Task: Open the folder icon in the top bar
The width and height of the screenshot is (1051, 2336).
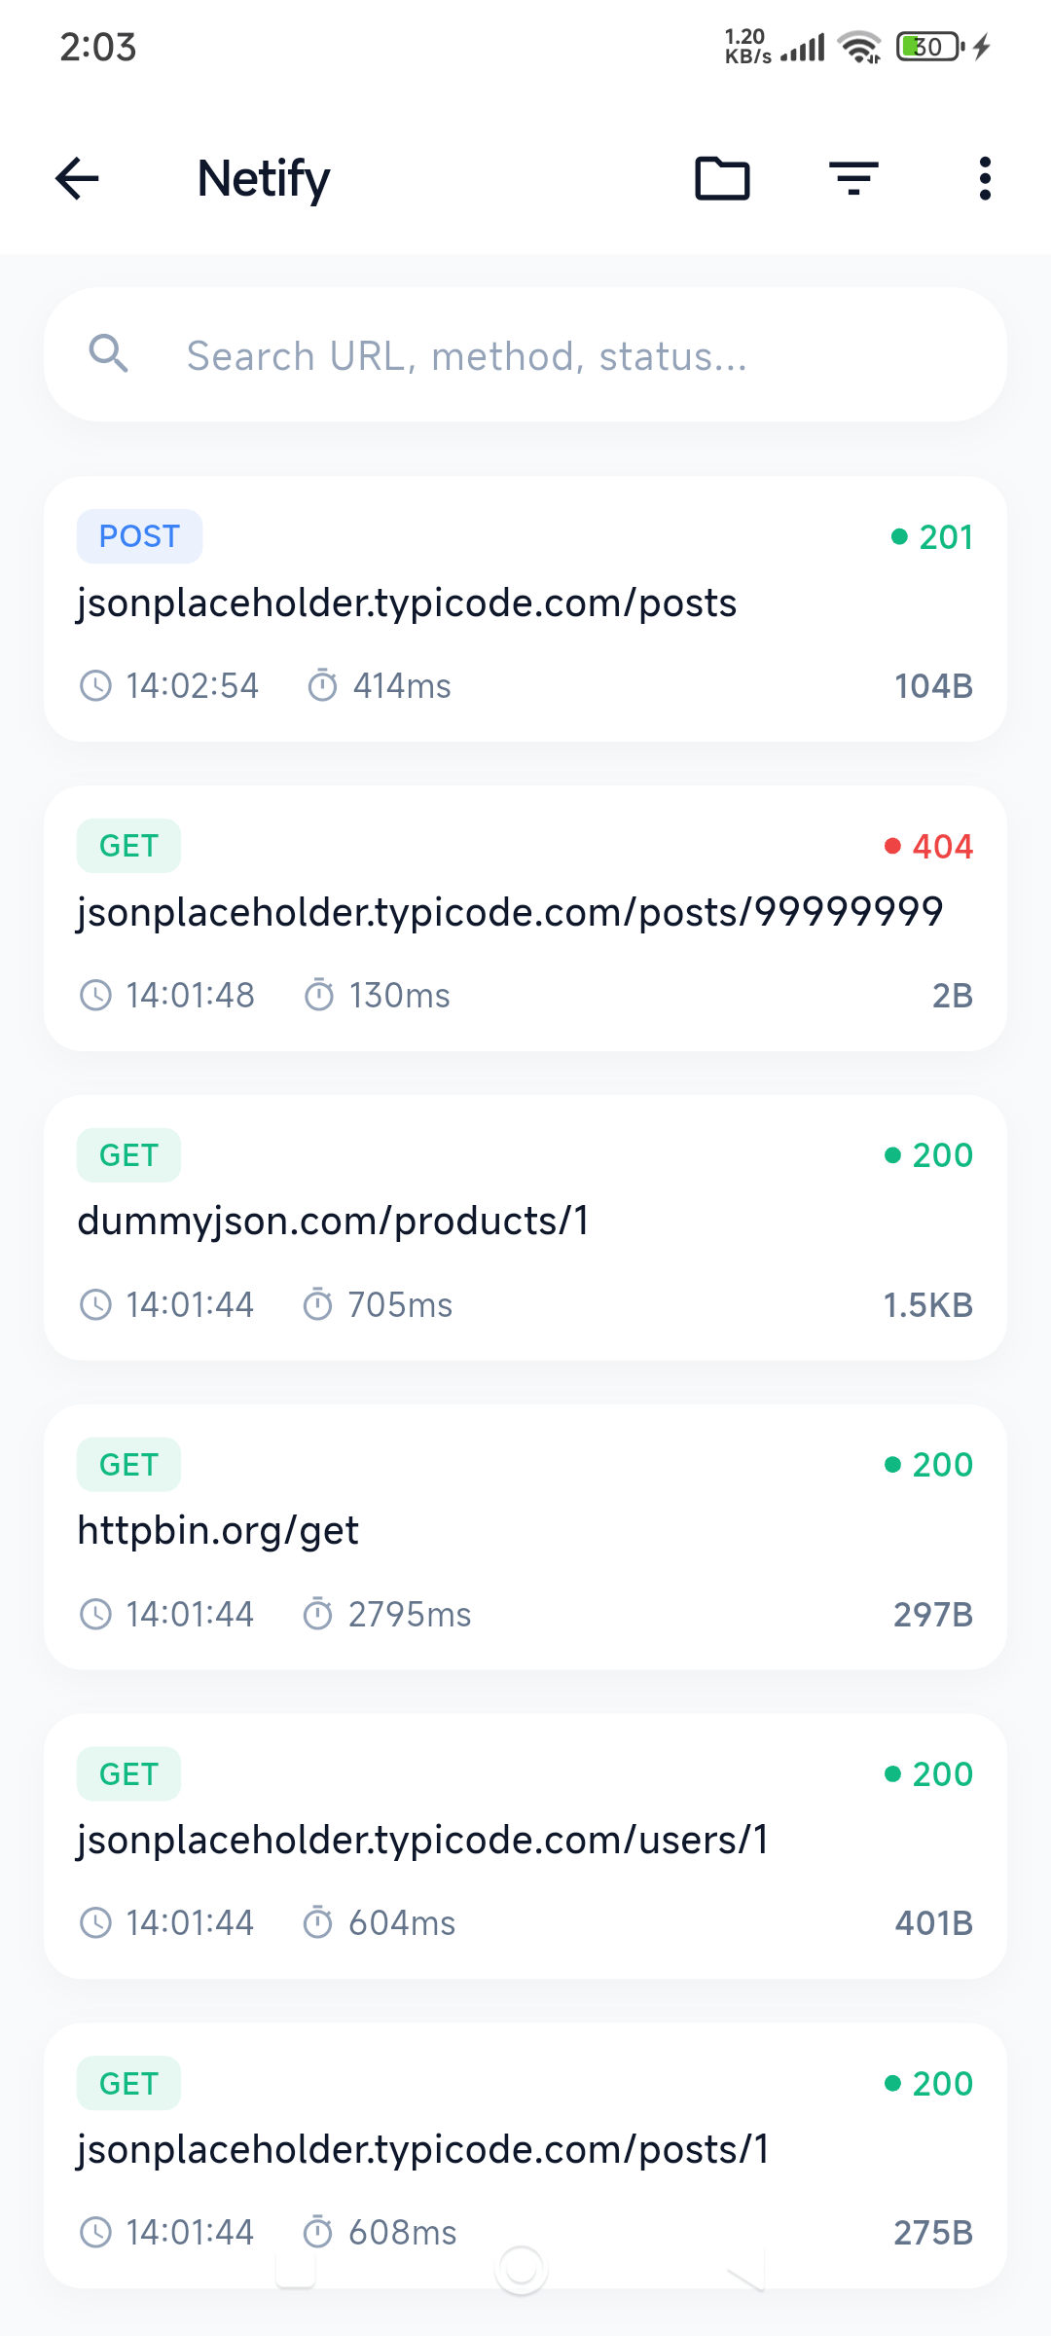Action: 721,178
